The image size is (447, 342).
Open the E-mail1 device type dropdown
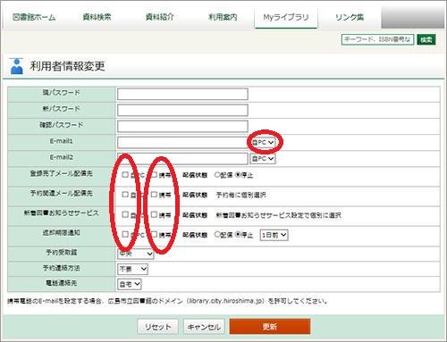point(264,143)
